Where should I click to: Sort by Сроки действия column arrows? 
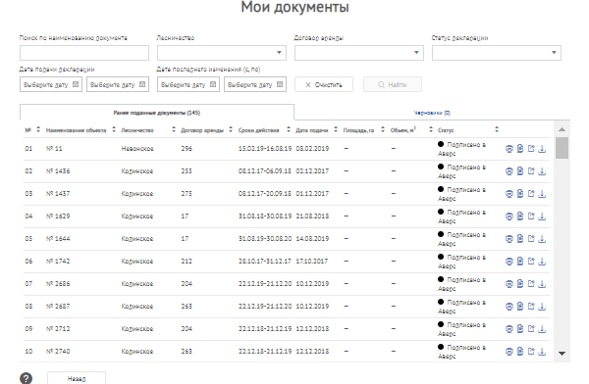pyautogui.click(x=288, y=129)
